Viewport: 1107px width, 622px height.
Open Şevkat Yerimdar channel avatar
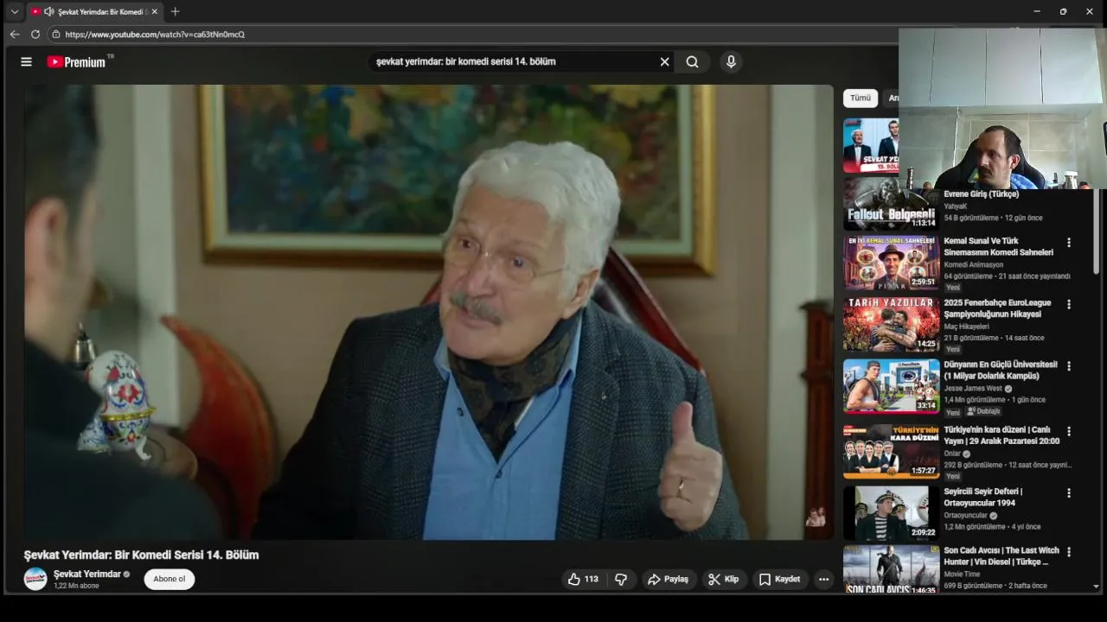point(35,579)
